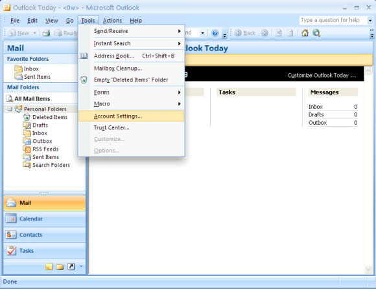Select Trust Center menu item

pyautogui.click(x=131, y=128)
